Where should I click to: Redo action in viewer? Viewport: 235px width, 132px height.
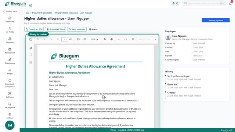pos(126,39)
